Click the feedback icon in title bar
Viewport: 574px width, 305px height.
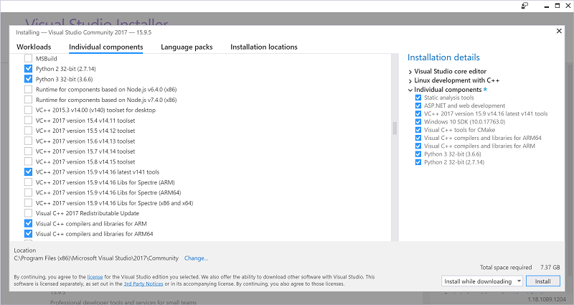[524, 6]
